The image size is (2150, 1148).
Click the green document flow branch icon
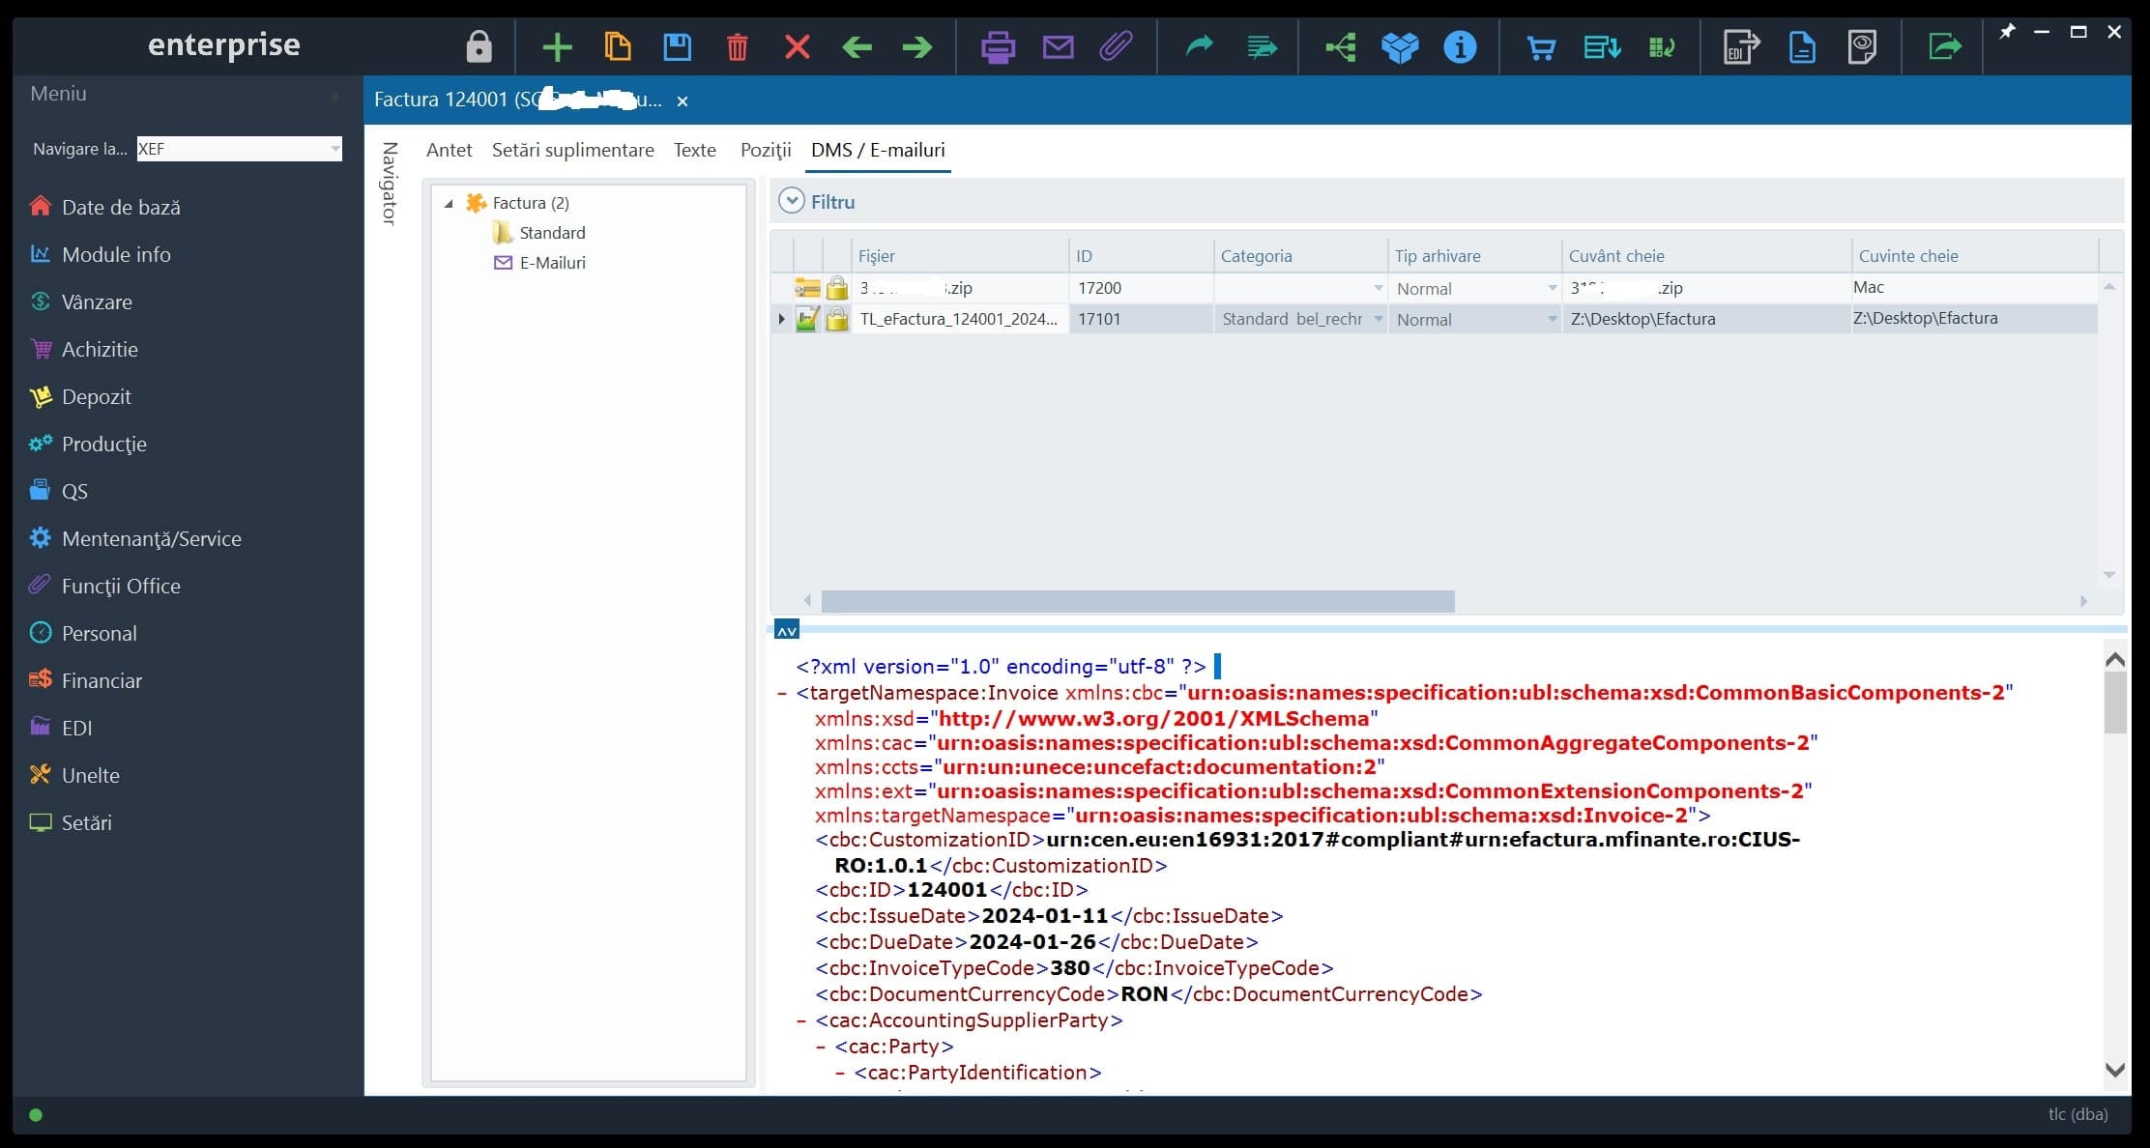tap(1341, 46)
